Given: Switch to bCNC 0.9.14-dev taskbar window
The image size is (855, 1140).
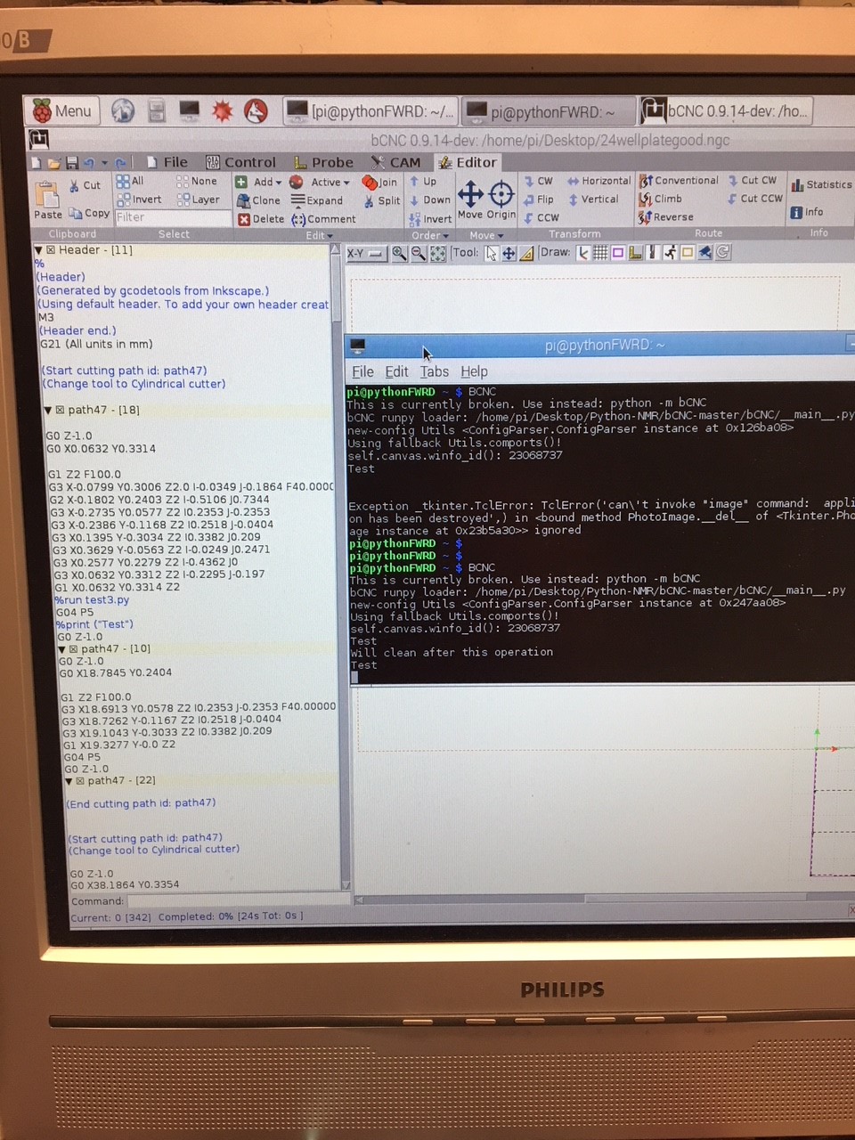Looking at the screenshot, I should [725, 111].
